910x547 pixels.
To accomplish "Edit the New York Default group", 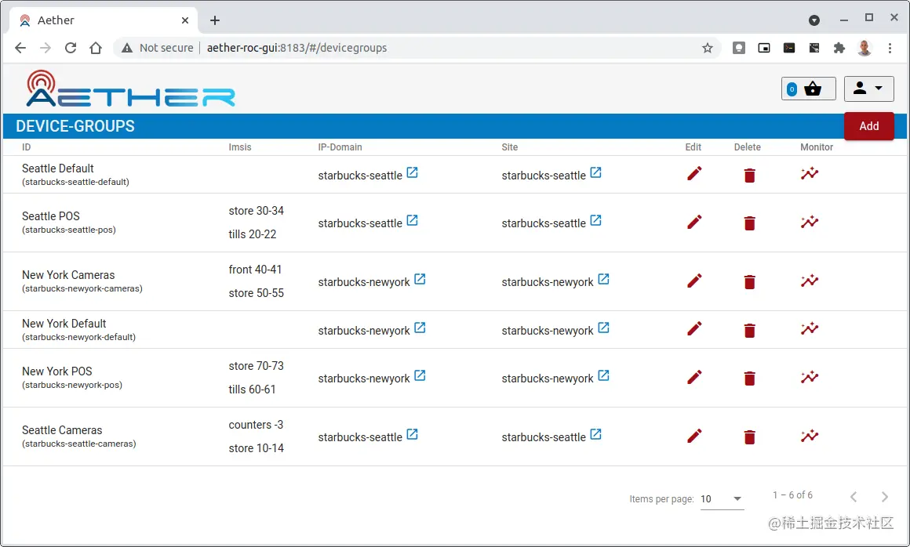I will point(694,329).
